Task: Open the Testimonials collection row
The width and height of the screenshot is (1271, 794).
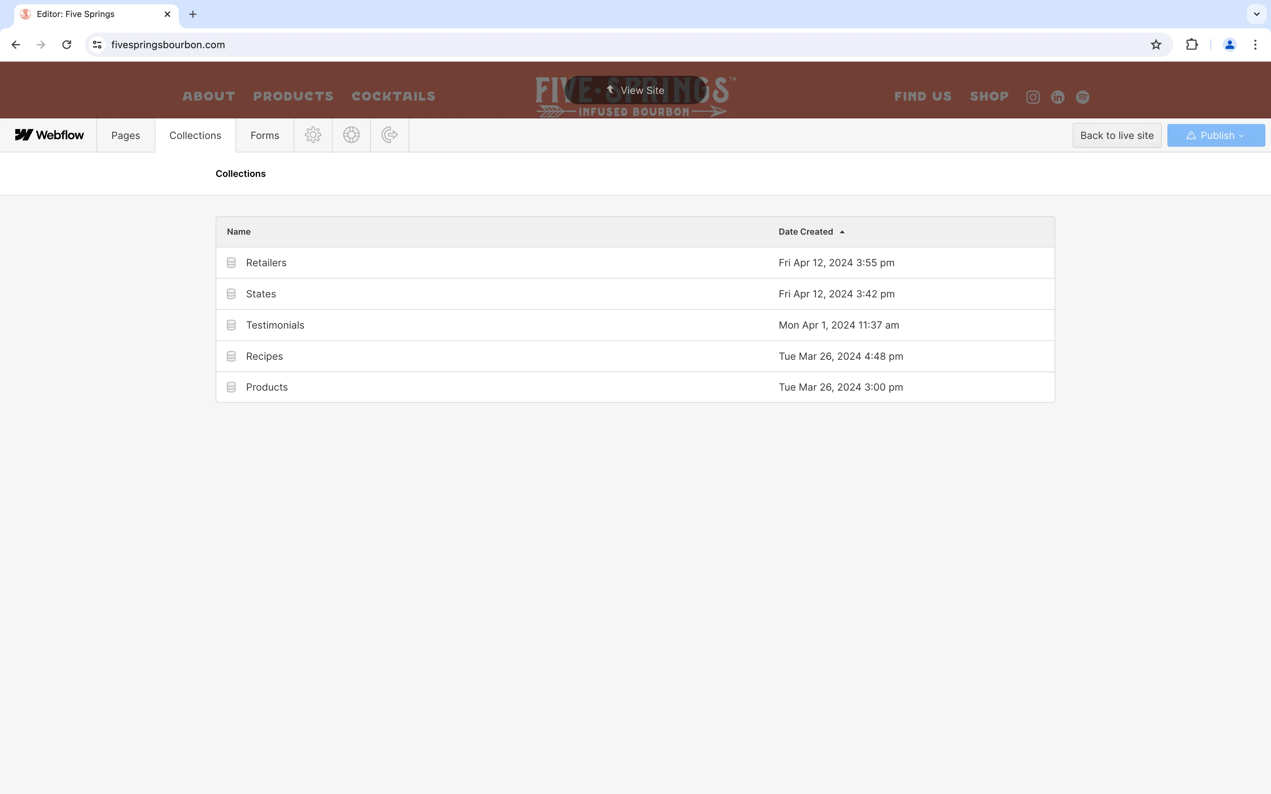Action: tap(275, 325)
